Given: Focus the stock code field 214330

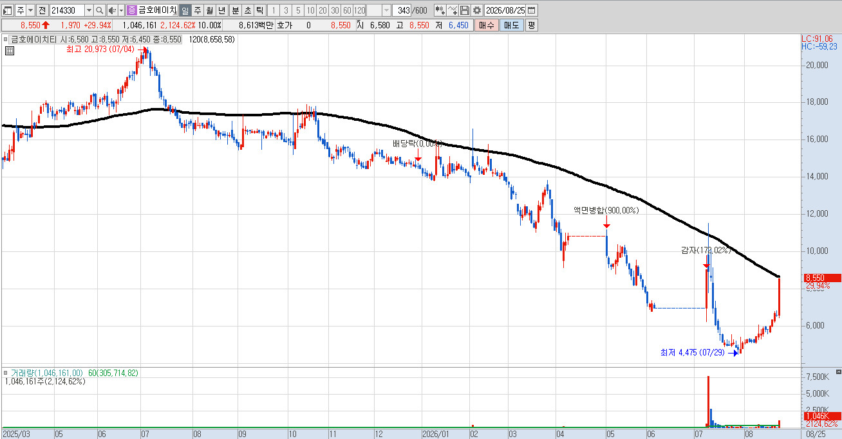Looking at the screenshot, I should pyautogui.click(x=67, y=10).
